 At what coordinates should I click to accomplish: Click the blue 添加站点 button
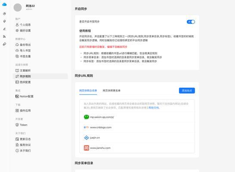coord(187,91)
